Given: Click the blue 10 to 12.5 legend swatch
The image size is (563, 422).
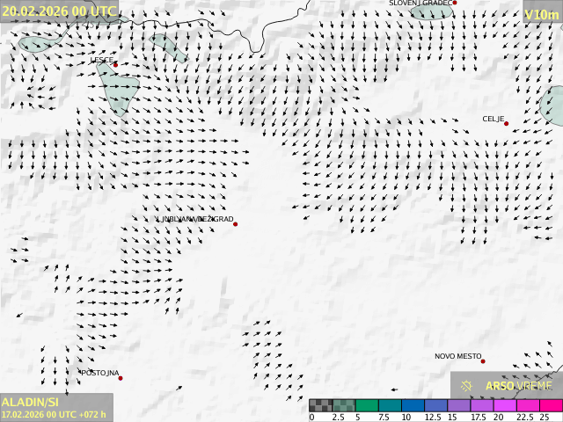Looking at the screenshot, I should [413, 405].
